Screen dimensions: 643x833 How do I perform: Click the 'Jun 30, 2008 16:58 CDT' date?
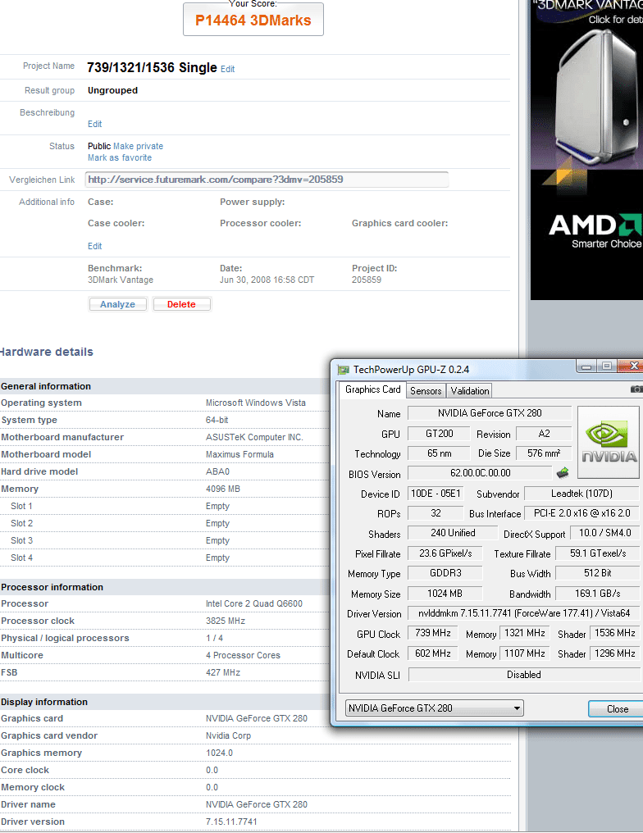pos(267,280)
